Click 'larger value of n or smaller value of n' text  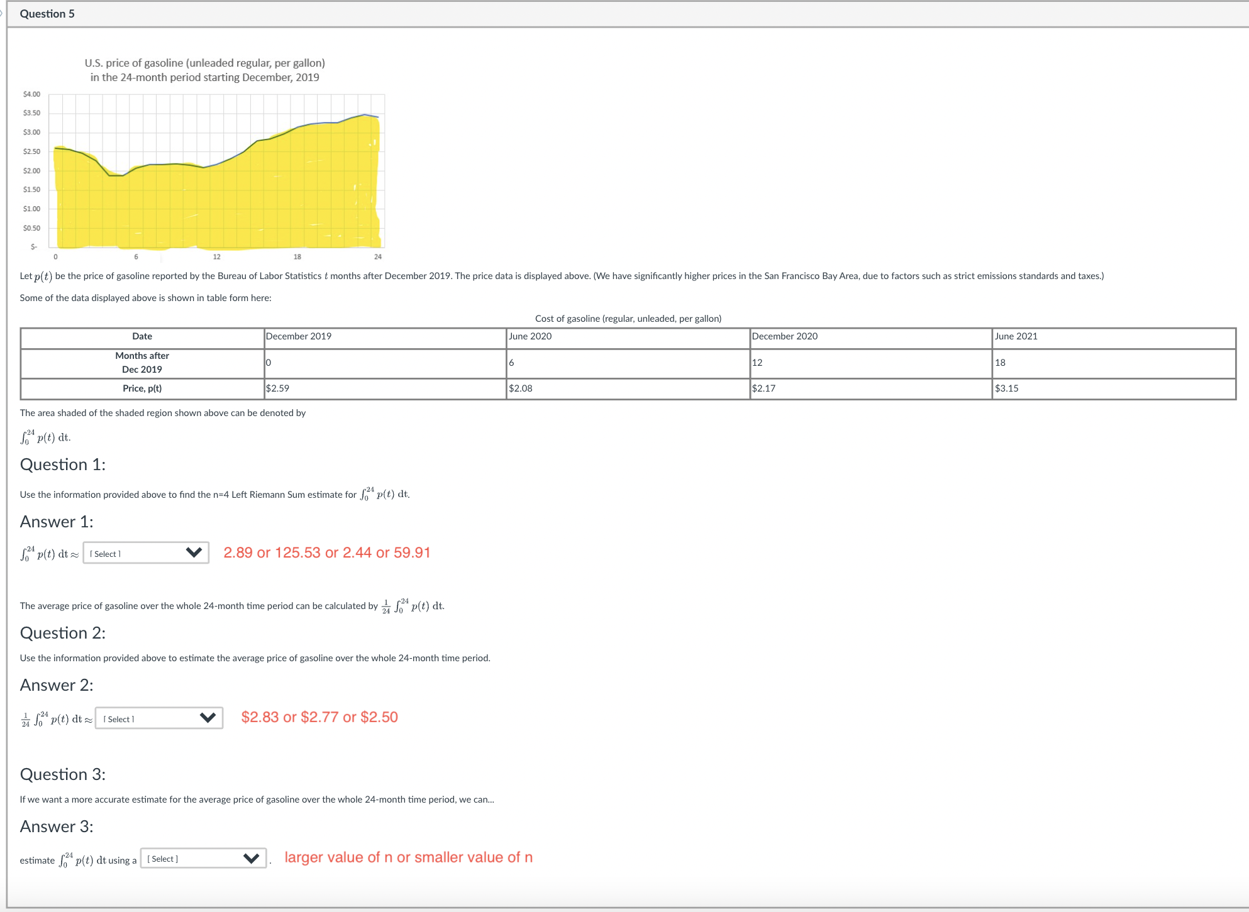click(x=409, y=857)
